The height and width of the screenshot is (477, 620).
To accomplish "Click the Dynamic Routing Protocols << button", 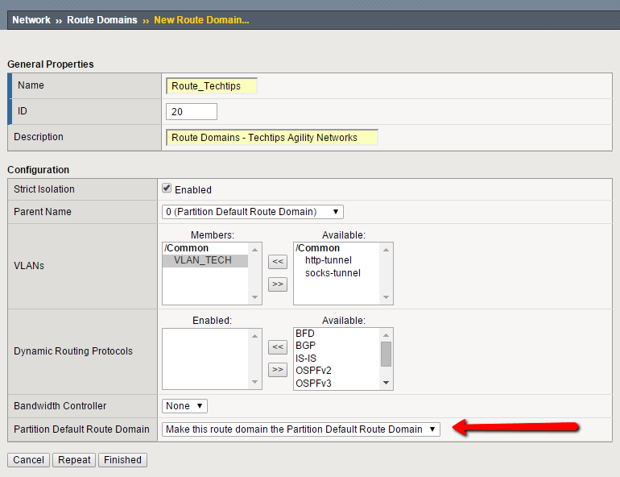I will (278, 346).
